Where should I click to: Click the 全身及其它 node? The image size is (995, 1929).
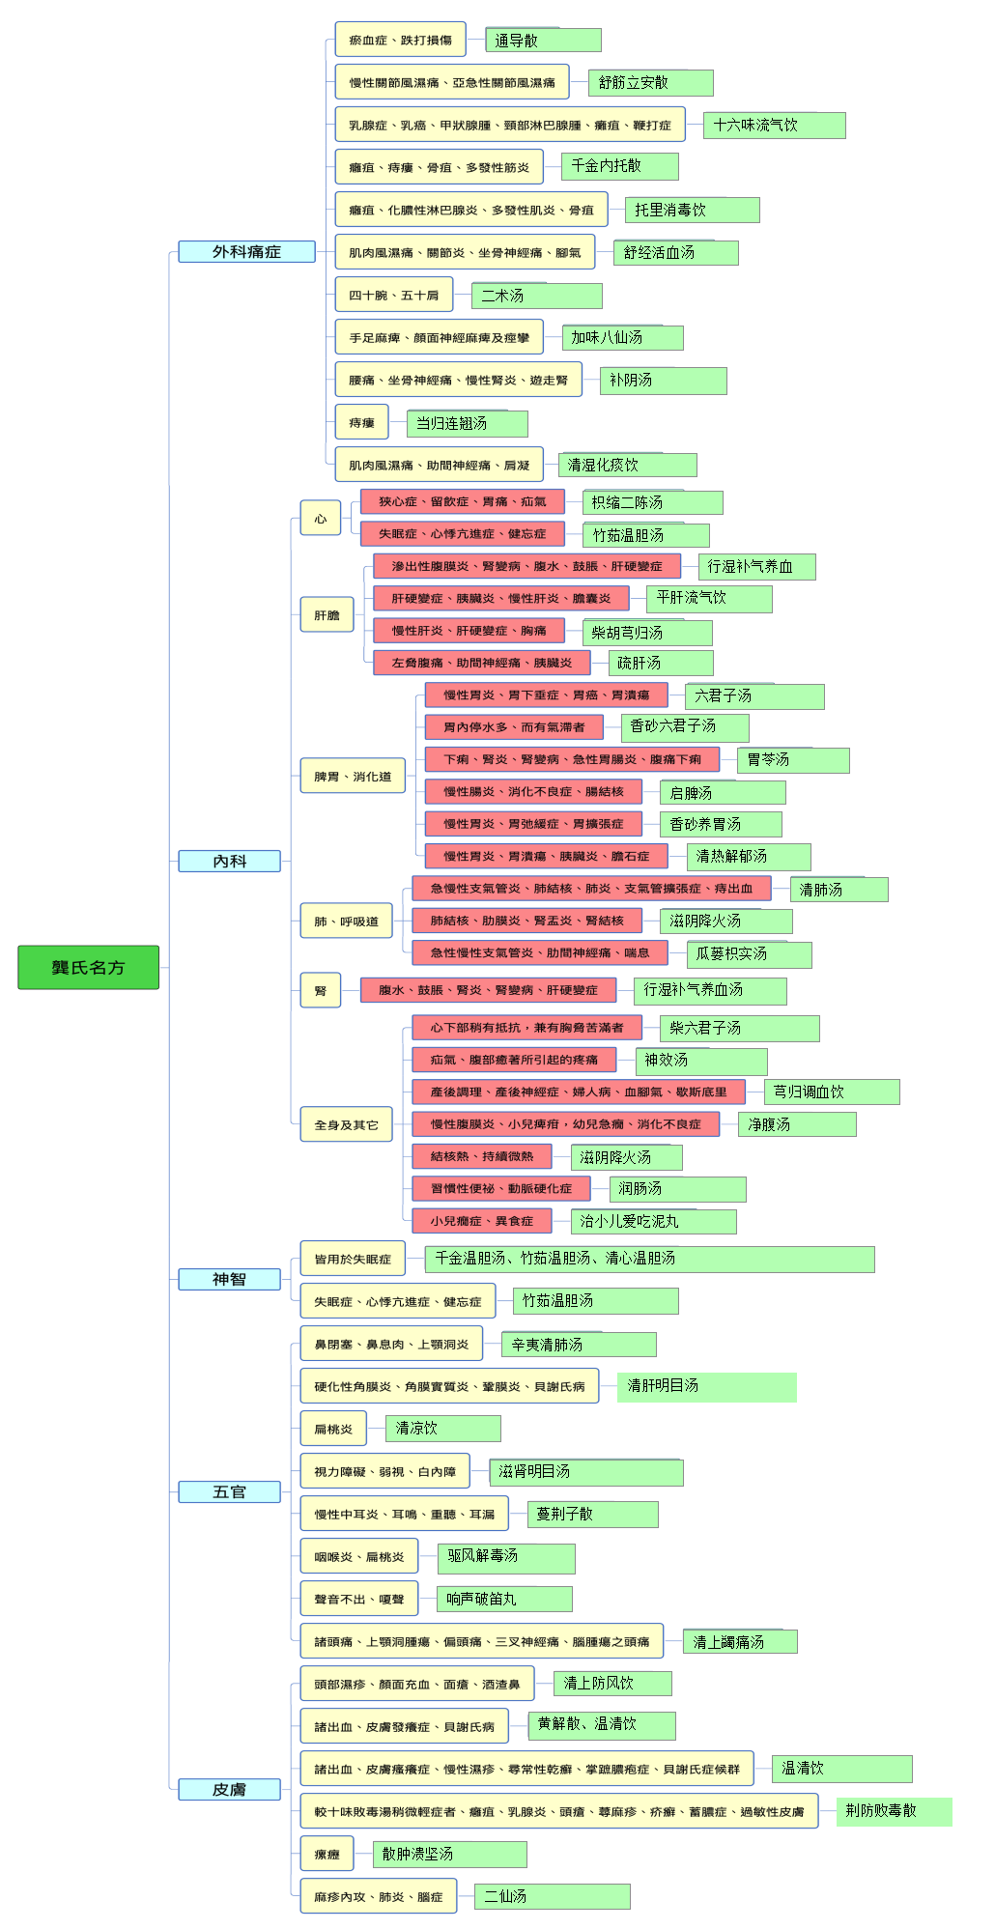(x=346, y=1124)
